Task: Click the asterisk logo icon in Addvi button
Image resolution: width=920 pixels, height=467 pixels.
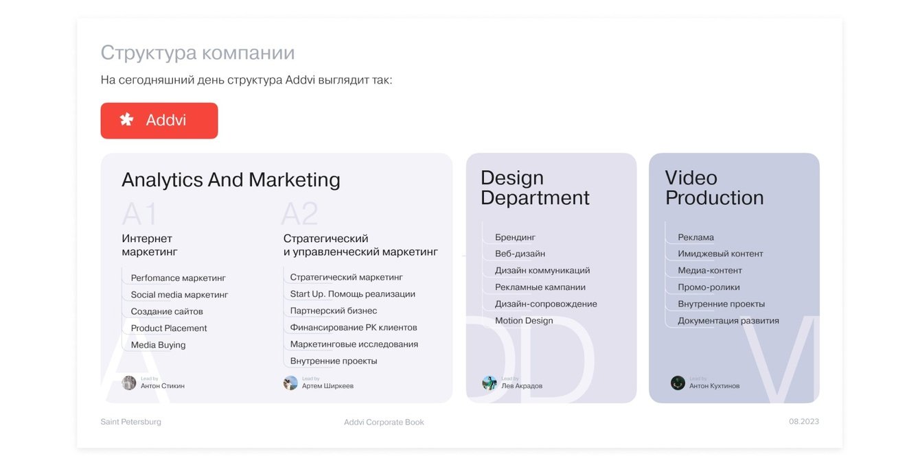Action: [x=127, y=120]
